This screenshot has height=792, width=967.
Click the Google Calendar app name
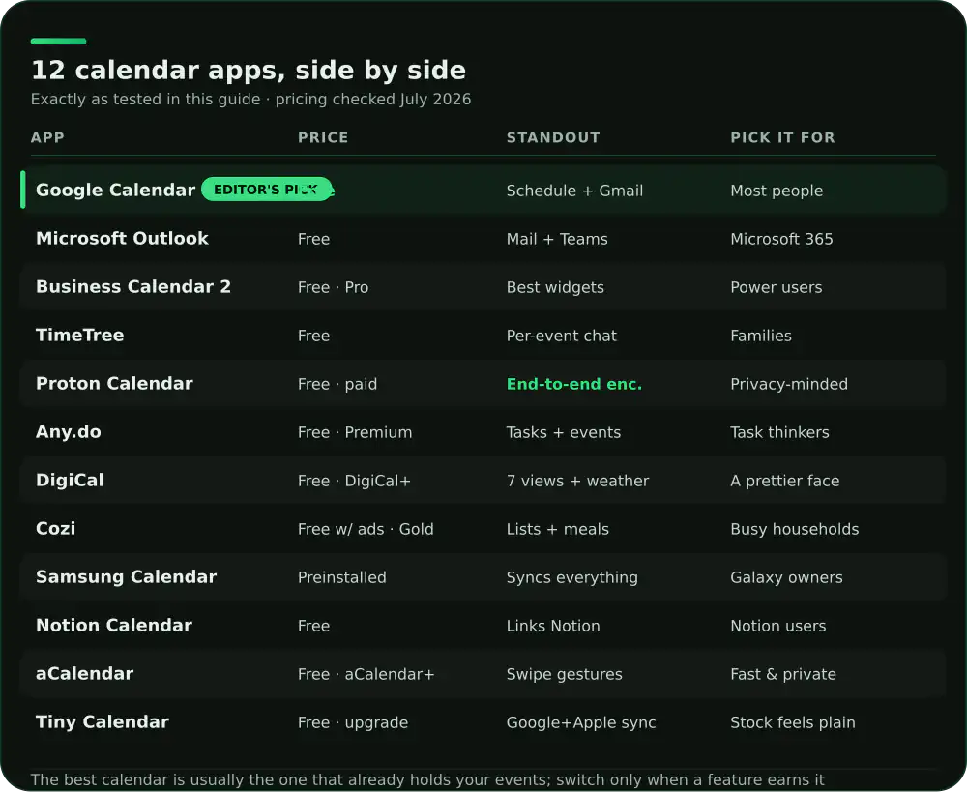click(115, 190)
